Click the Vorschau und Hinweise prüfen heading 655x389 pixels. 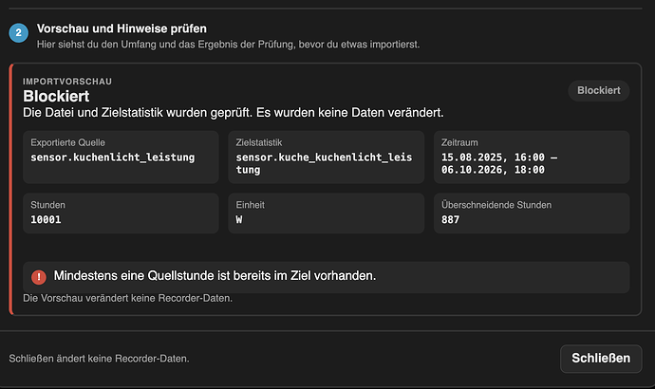pyautogui.click(x=122, y=28)
